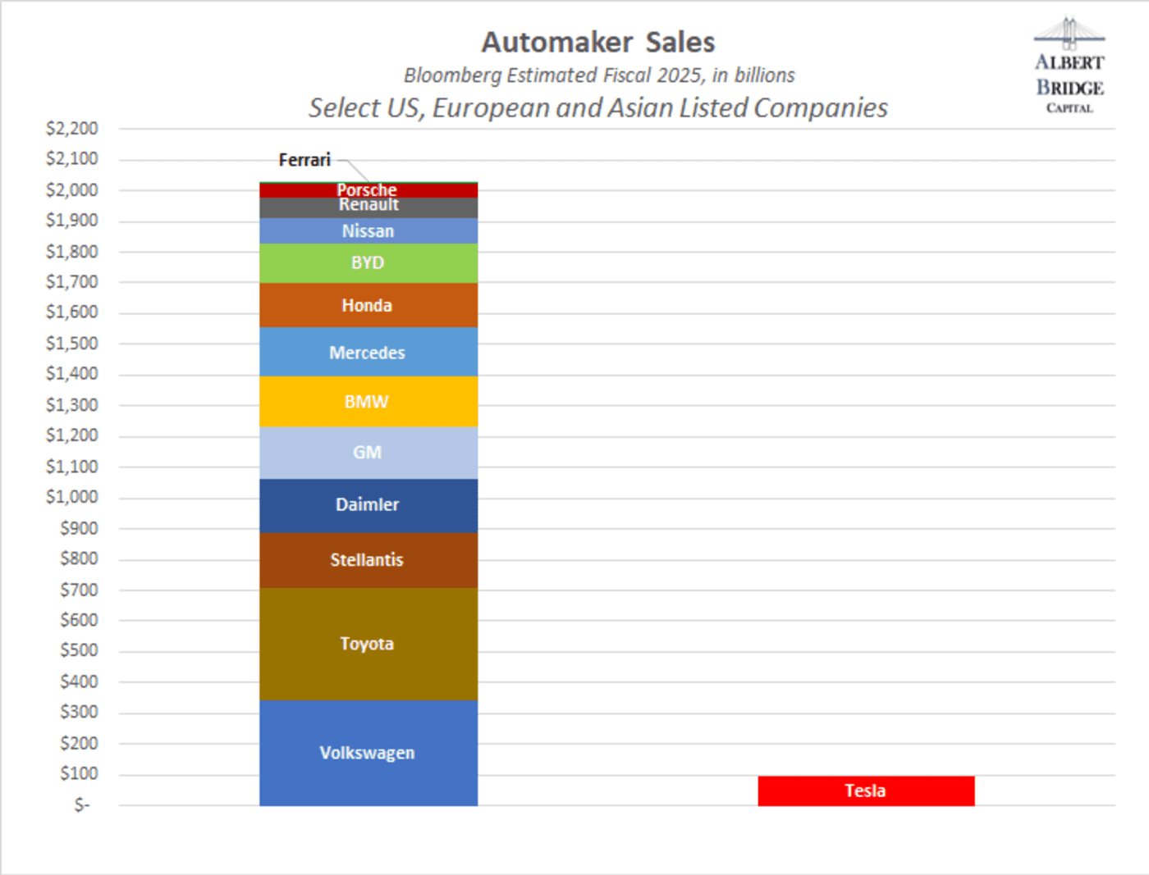
Task: Select the 'Select US, European and Asian' subtitle
Action: click(597, 108)
